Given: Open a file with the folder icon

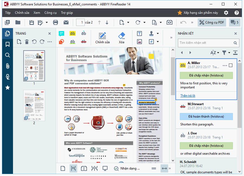Looking at the screenshot, I should [x=18, y=22].
